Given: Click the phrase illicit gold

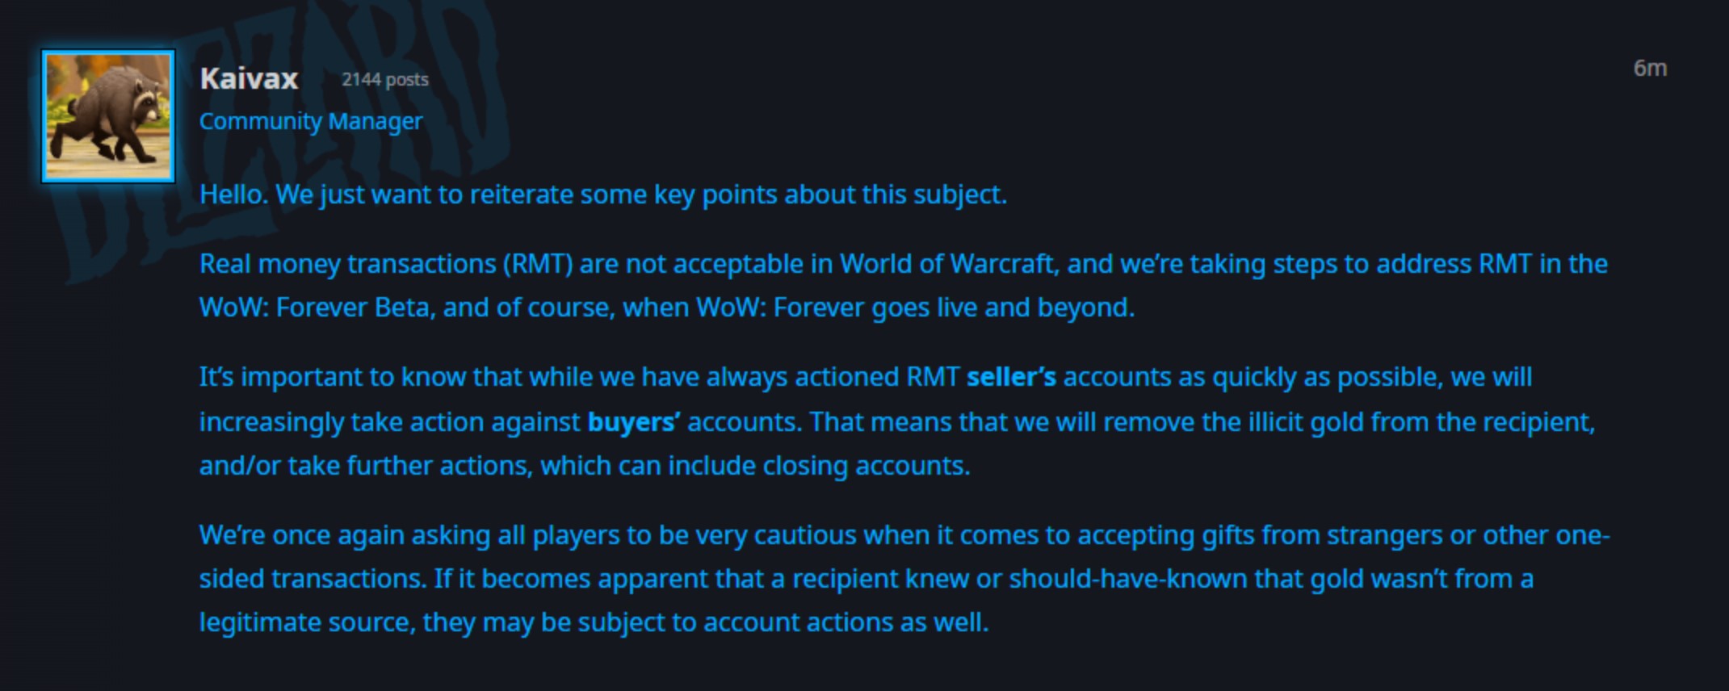Looking at the screenshot, I should (1282, 422).
